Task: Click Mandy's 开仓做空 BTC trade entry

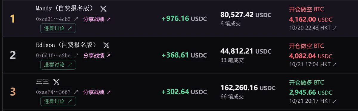Action: tap(306, 9)
